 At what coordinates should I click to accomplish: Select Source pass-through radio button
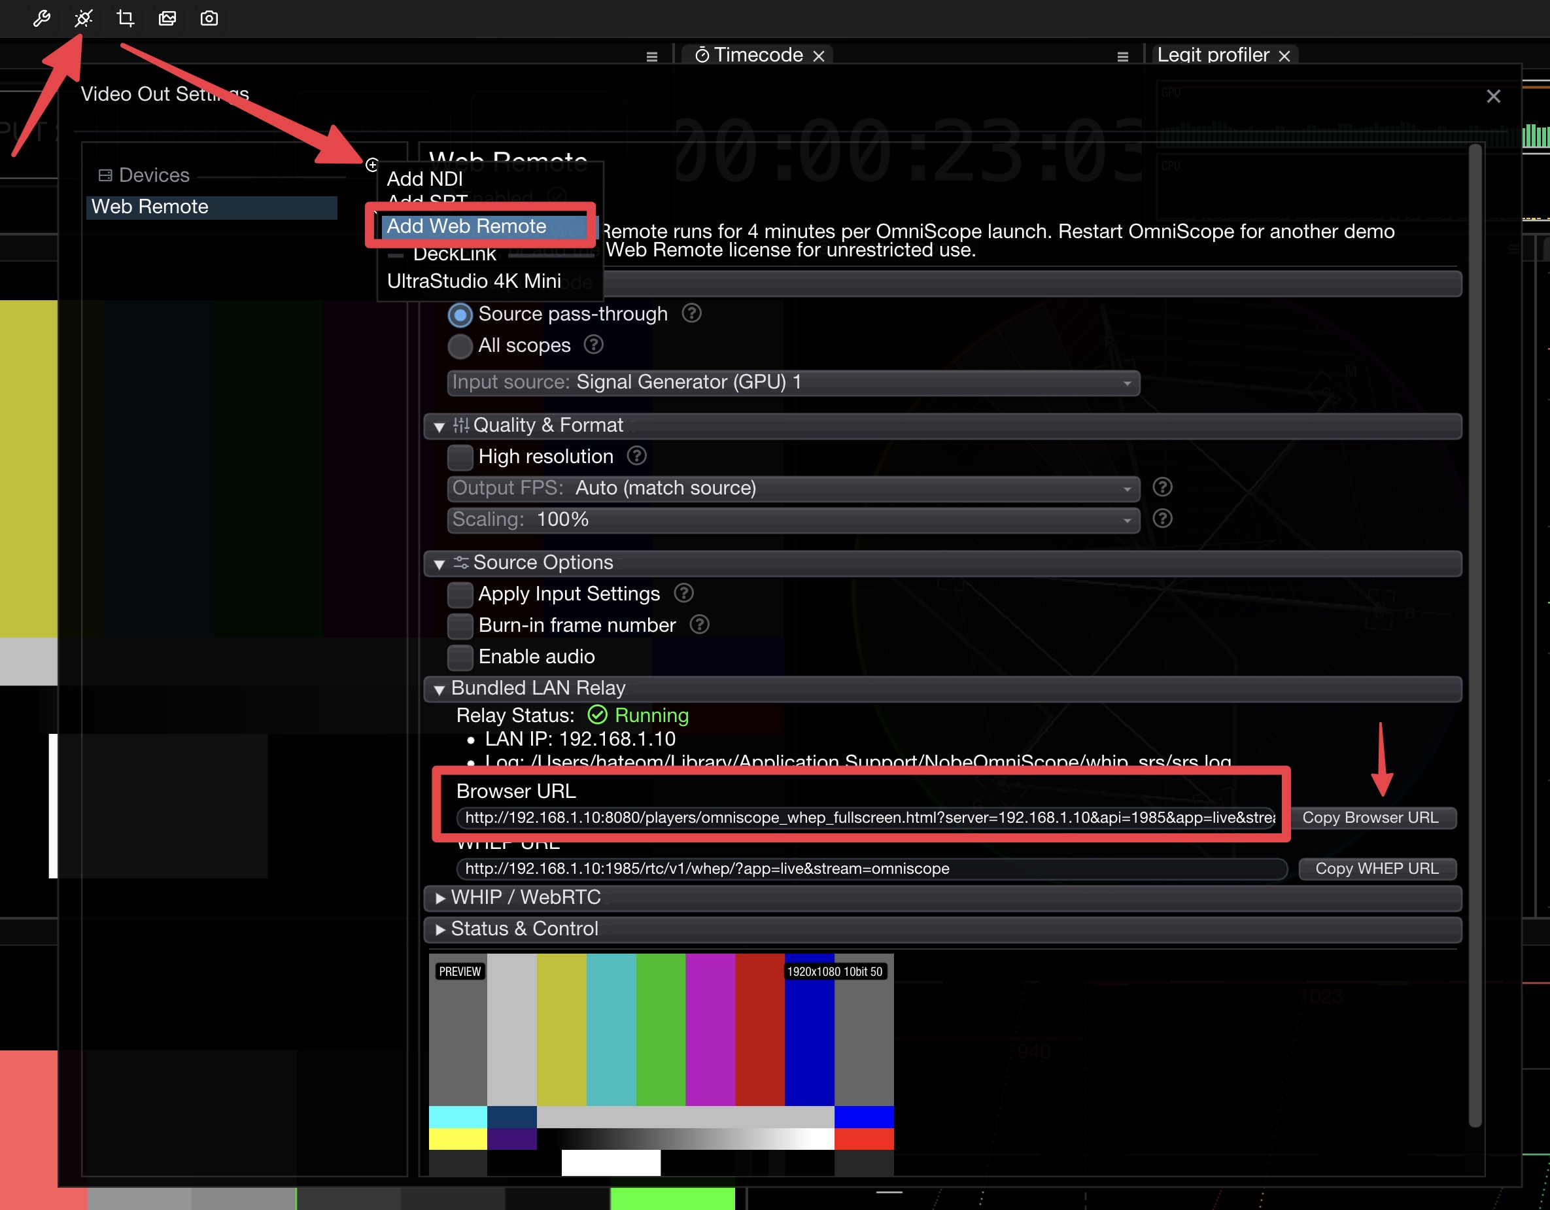click(x=460, y=315)
